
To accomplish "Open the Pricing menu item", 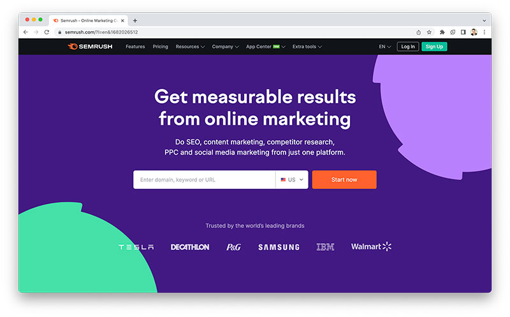I will pos(161,46).
